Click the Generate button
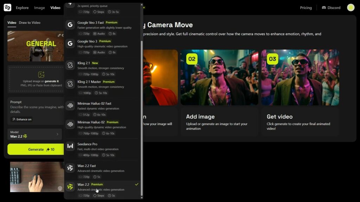 coord(36,149)
